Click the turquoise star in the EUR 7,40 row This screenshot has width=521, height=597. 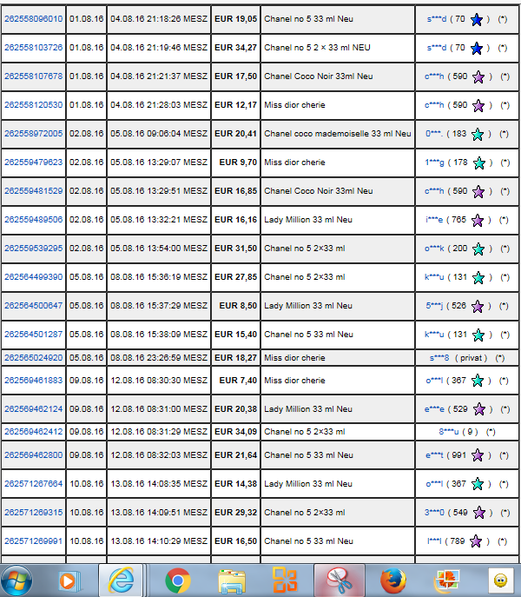pos(478,381)
